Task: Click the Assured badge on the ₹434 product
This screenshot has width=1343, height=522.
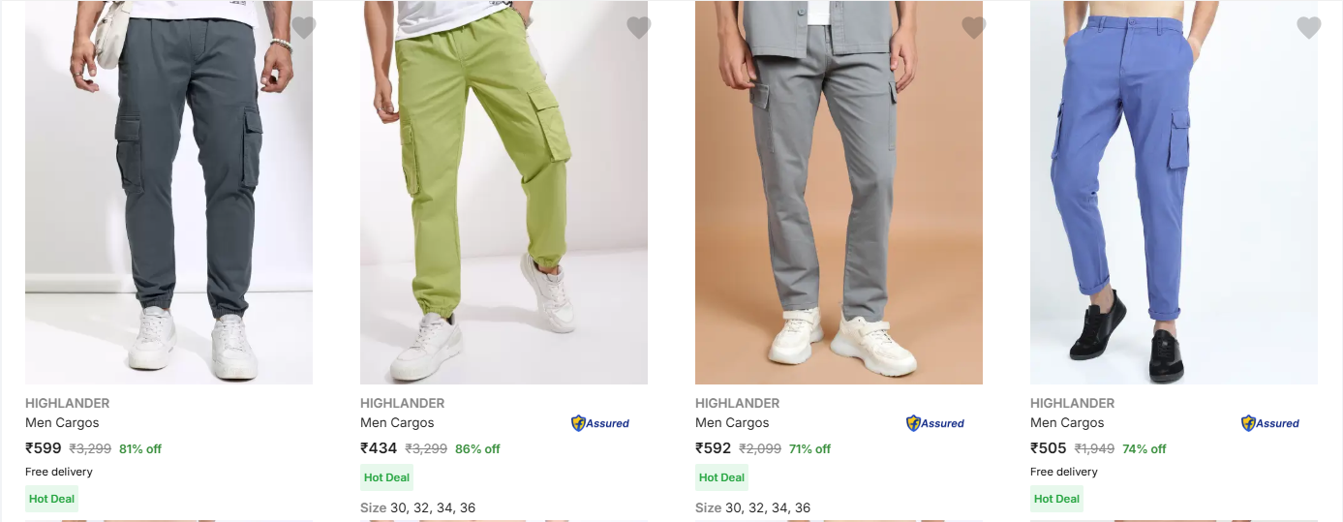Action: tap(600, 423)
